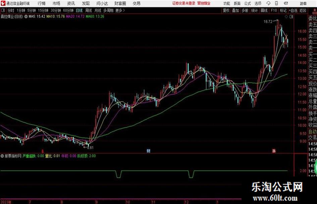Screen dimensions: 317x204
Task: Switch to 60分钟 period tab
Action: coord(68,10)
